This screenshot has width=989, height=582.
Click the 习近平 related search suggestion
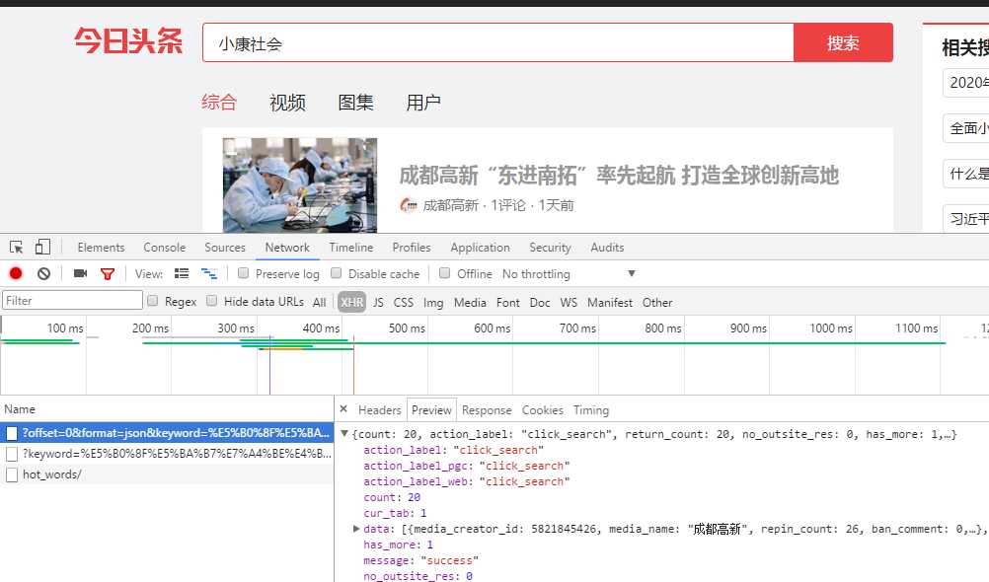pyautogui.click(x=965, y=218)
